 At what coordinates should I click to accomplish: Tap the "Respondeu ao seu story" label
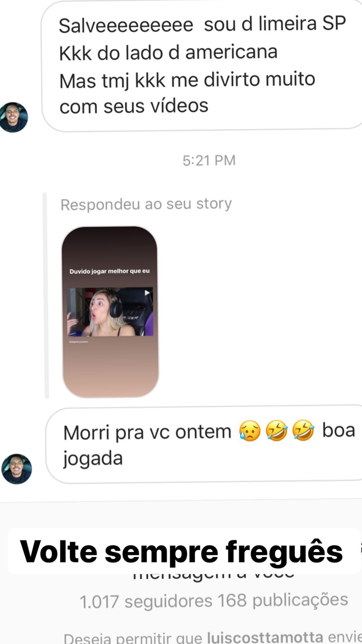pyautogui.click(x=146, y=204)
